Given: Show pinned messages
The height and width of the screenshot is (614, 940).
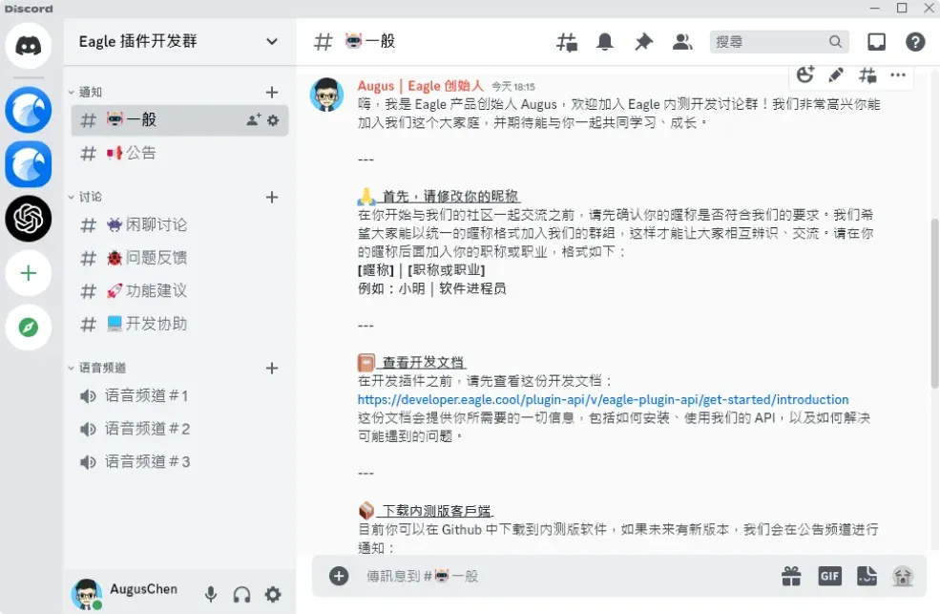Looking at the screenshot, I should [x=643, y=42].
